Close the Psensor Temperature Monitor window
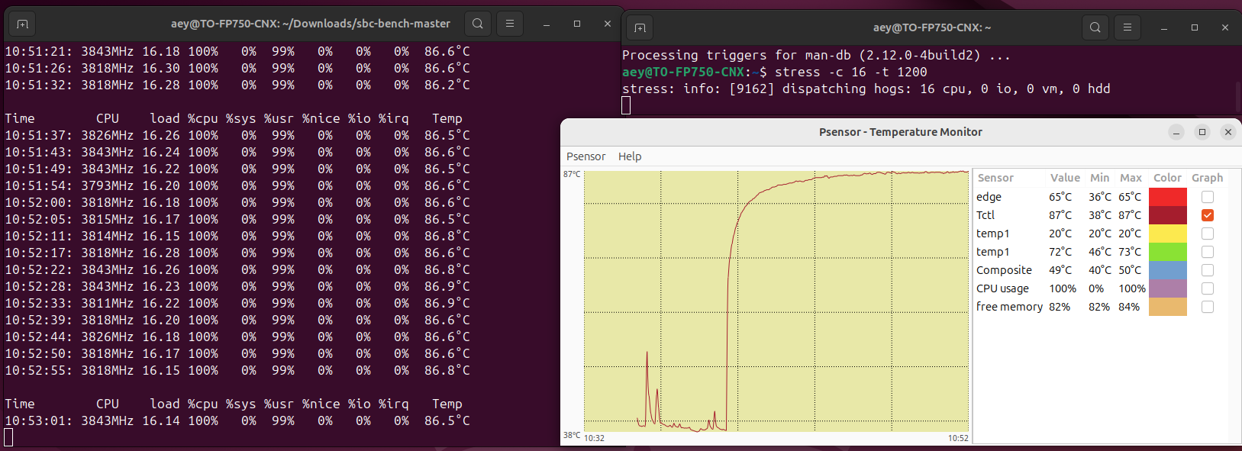The height and width of the screenshot is (451, 1242). tap(1228, 132)
